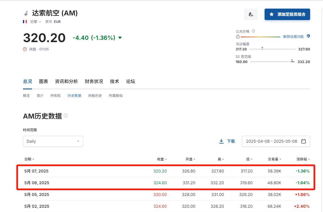Go to the 简介 sub-tab
Screen dimensions: 323x212
tap(40, 96)
